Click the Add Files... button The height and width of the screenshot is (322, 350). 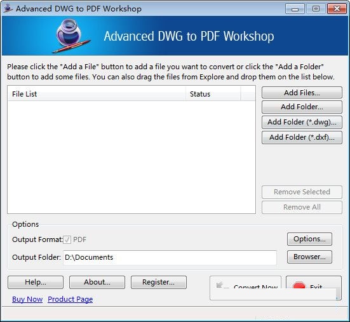pyautogui.click(x=302, y=93)
